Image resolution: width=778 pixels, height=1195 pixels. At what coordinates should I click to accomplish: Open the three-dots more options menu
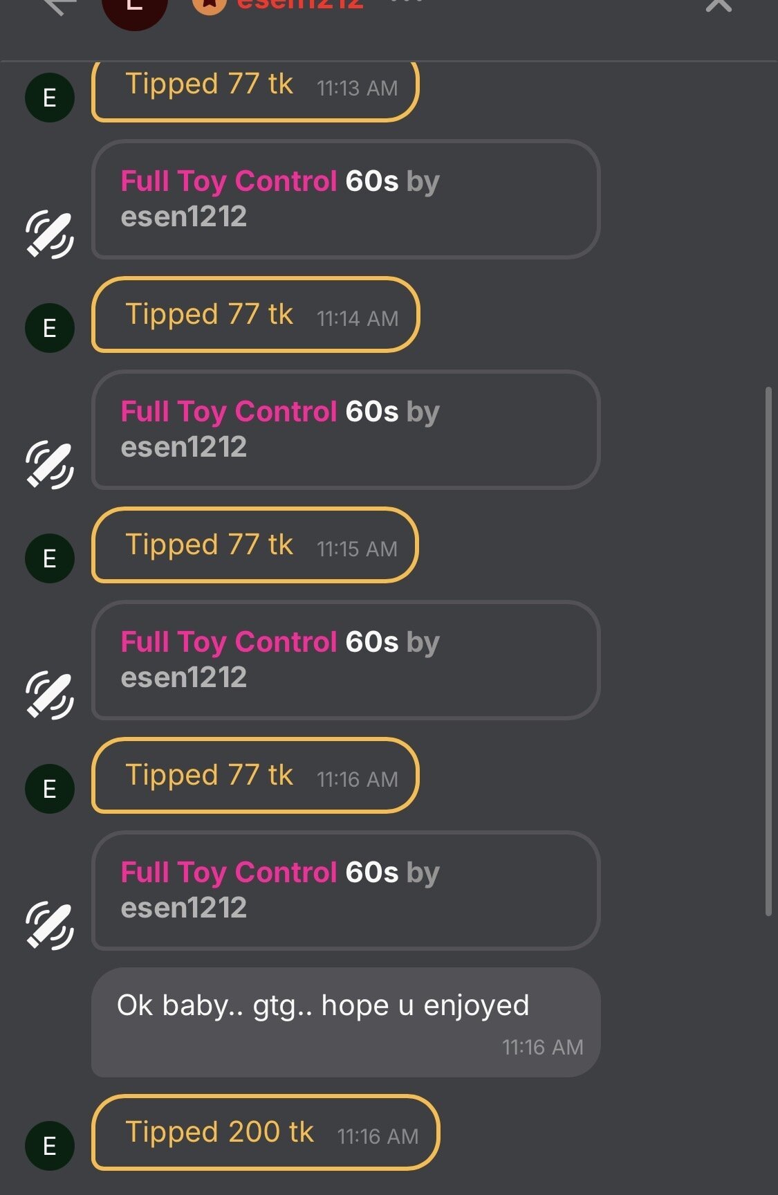coord(407,3)
